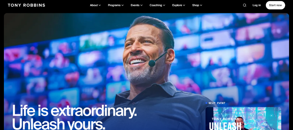Viewport: 293px width, 130px height.
Task: Select the Events menu label
Action: (135, 5)
